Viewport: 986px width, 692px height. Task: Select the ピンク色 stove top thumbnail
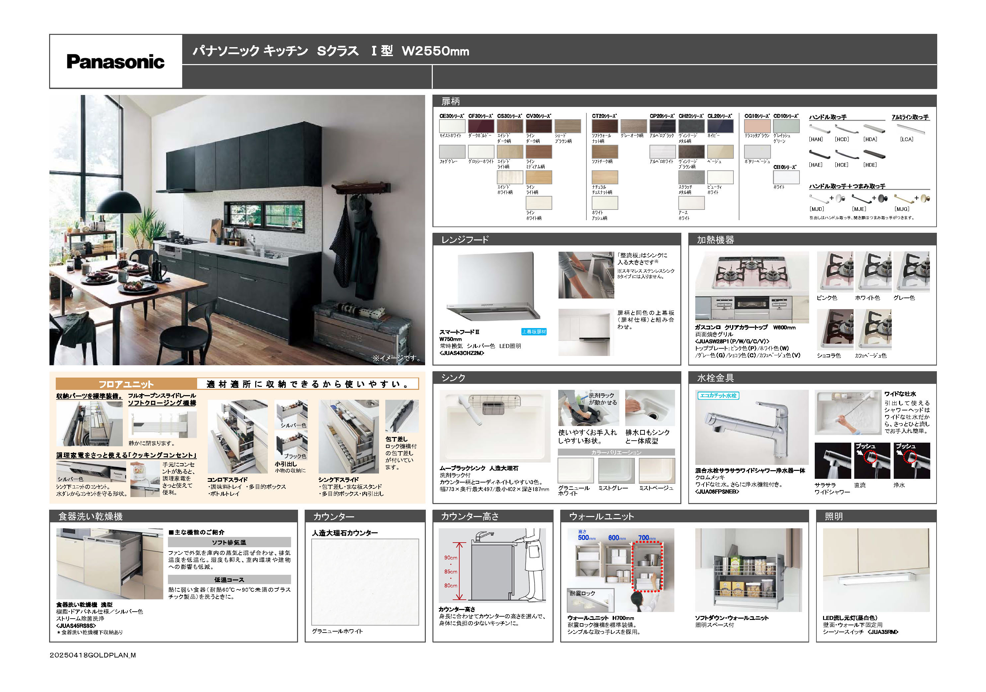835,272
